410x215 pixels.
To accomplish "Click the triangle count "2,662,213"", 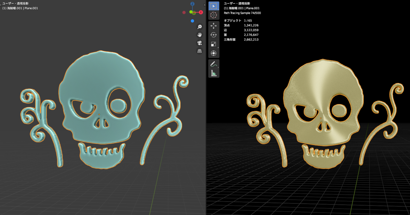I will click(x=251, y=40).
